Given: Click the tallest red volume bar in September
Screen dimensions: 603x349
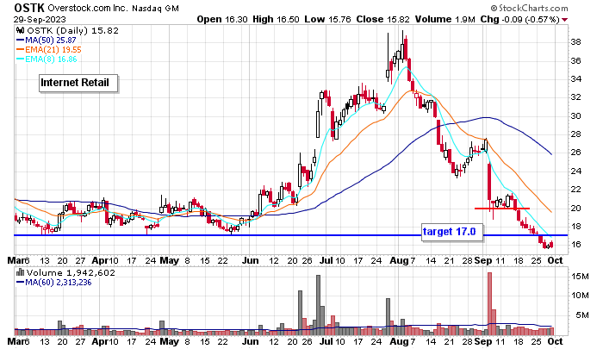Looking at the screenshot, I should tap(489, 303).
